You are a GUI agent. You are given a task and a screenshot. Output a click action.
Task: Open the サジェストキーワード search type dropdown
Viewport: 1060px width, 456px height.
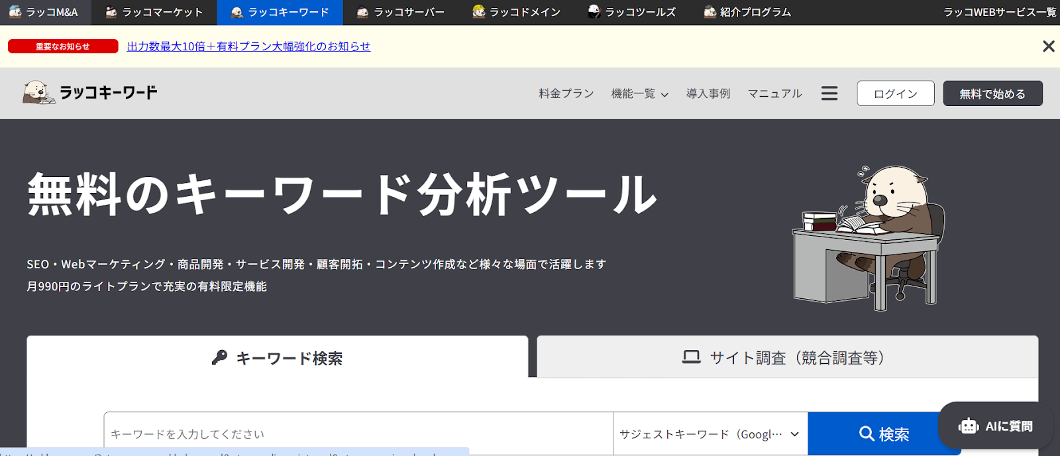[x=711, y=433]
